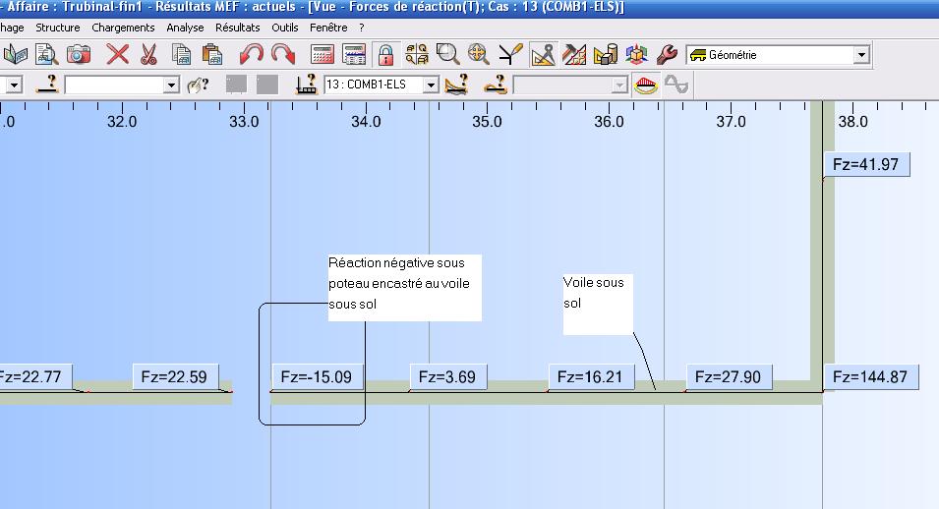The width and height of the screenshot is (939, 509).
Task: Toggle the padlock results lock icon
Action: coord(385,54)
